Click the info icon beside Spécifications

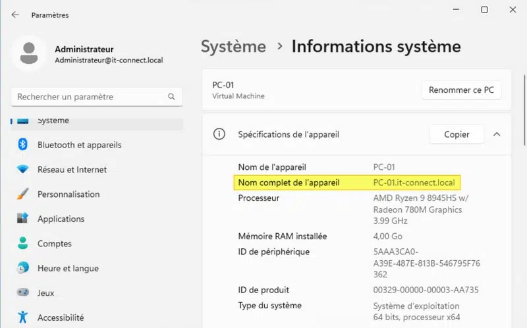coord(219,134)
